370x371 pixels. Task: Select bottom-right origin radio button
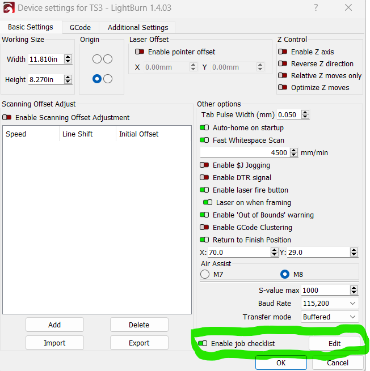[x=108, y=79]
